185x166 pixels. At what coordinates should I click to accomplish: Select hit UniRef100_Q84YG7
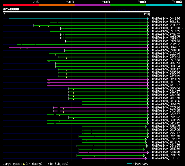tap(166, 47)
